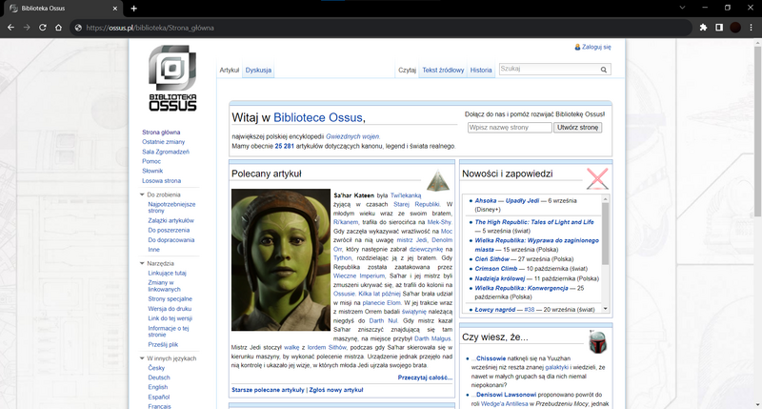Open the Strona główna sidebar link
The width and height of the screenshot is (762, 409).
coord(161,133)
